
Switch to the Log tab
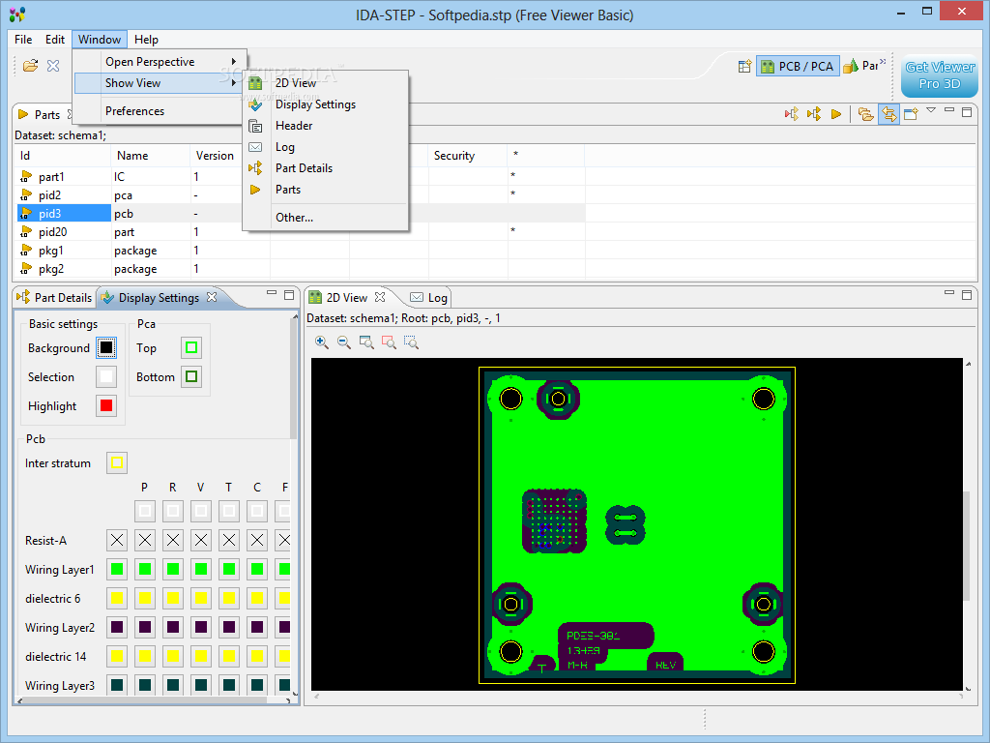point(429,297)
